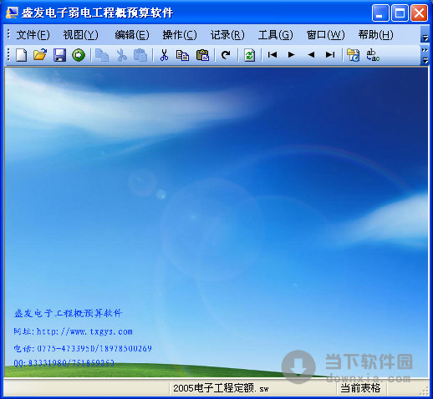
Task: Open the 视图(V) menu
Action: pos(80,35)
